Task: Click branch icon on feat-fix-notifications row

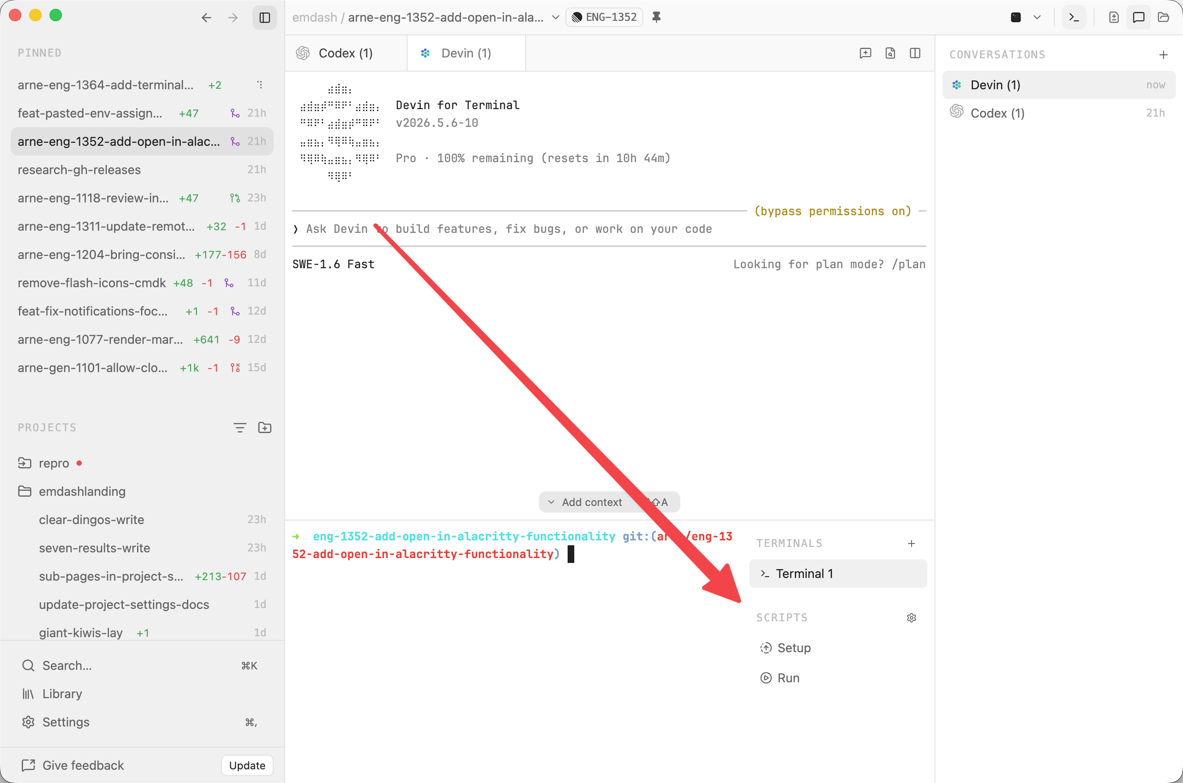Action: pos(235,311)
